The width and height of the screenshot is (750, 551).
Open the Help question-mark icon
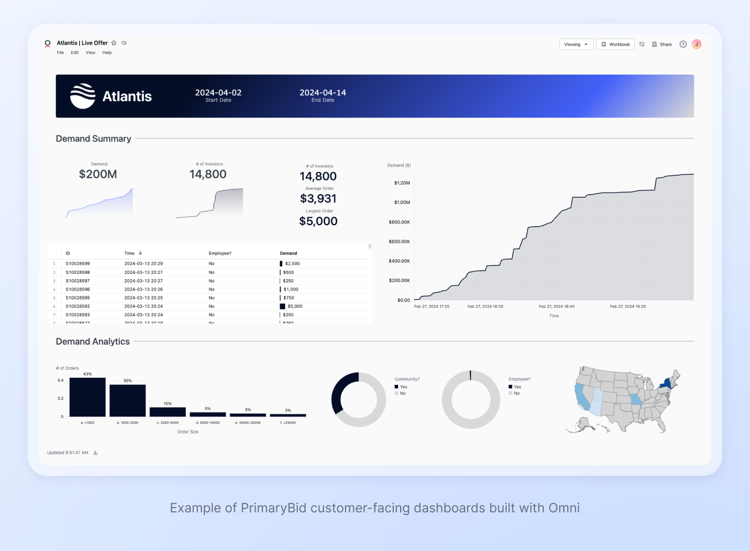click(683, 44)
